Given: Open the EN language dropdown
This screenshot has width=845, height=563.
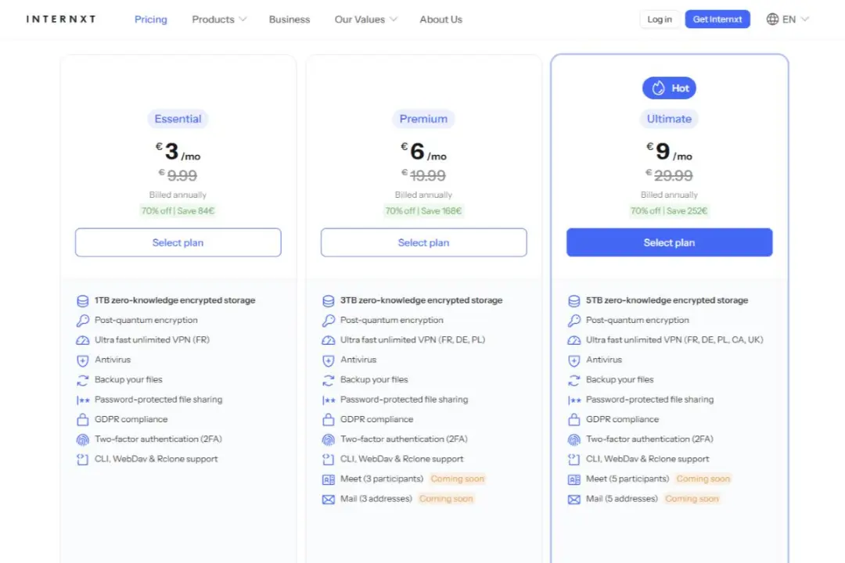Looking at the screenshot, I should [x=796, y=20].
